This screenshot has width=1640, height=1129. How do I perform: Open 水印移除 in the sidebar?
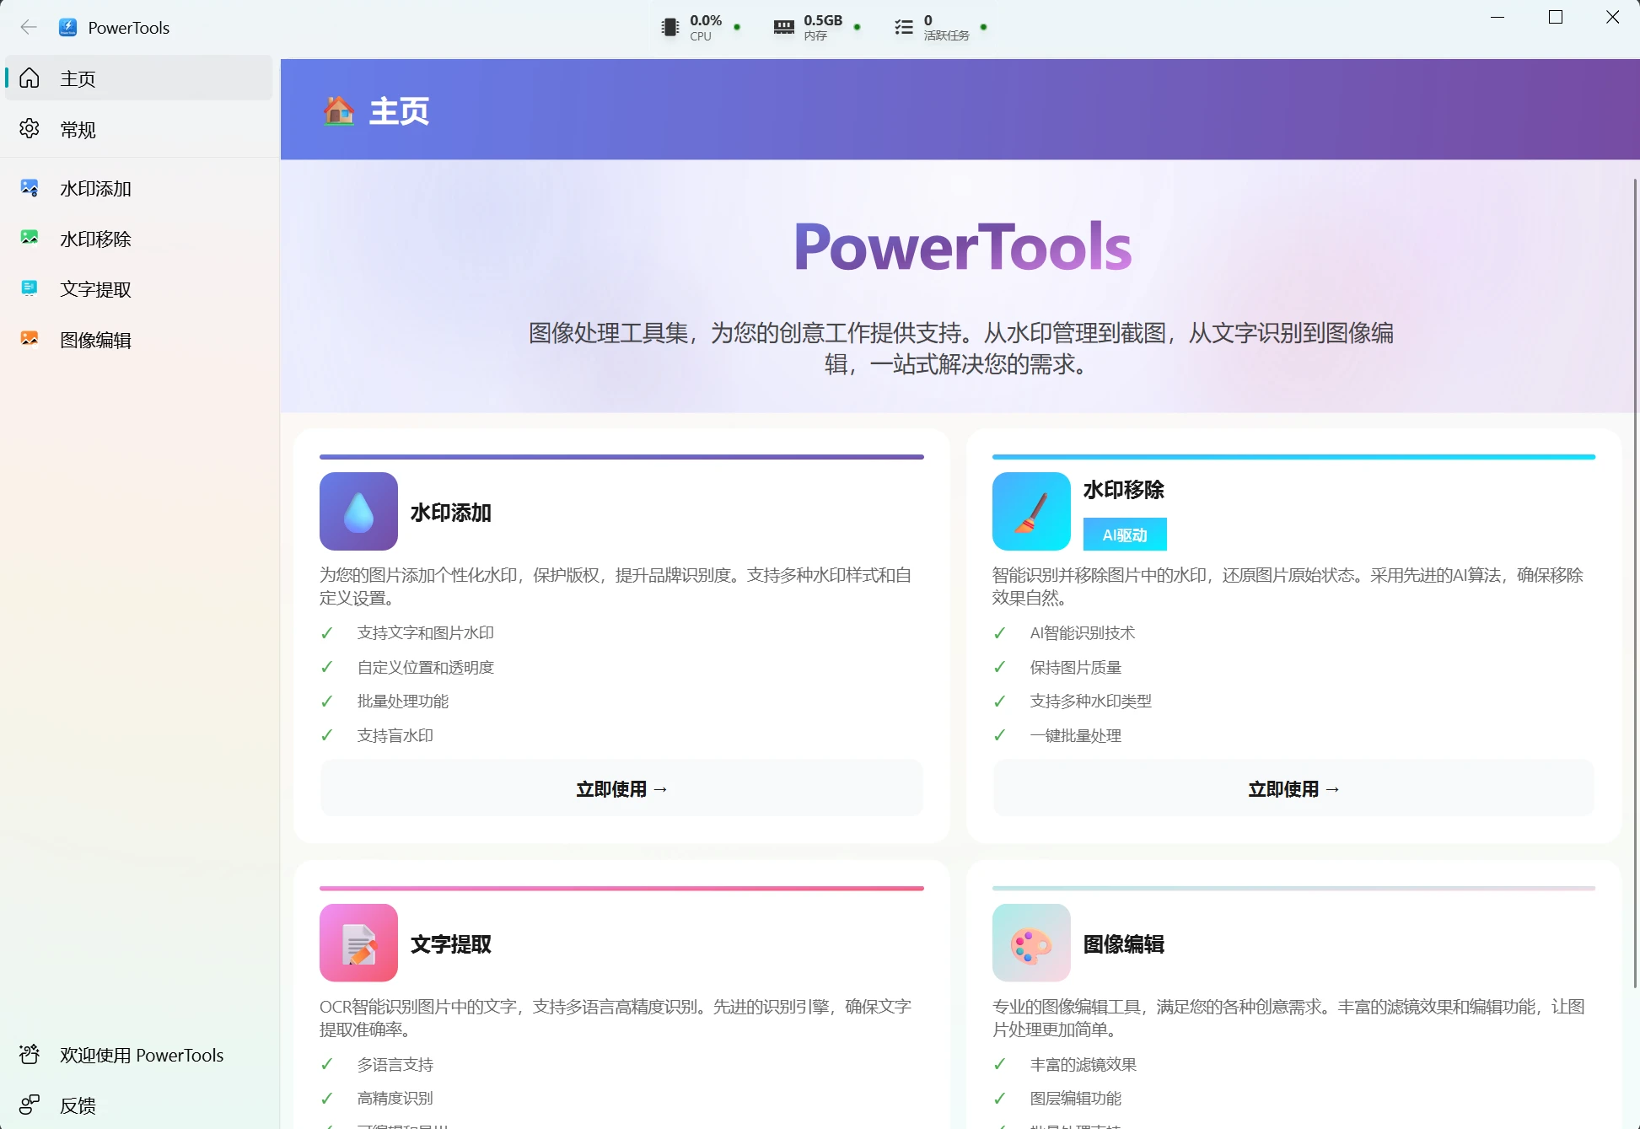pyautogui.click(x=139, y=239)
